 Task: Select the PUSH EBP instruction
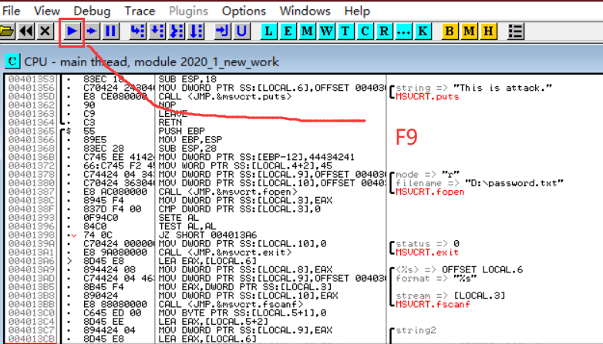(x=181, y=131)
